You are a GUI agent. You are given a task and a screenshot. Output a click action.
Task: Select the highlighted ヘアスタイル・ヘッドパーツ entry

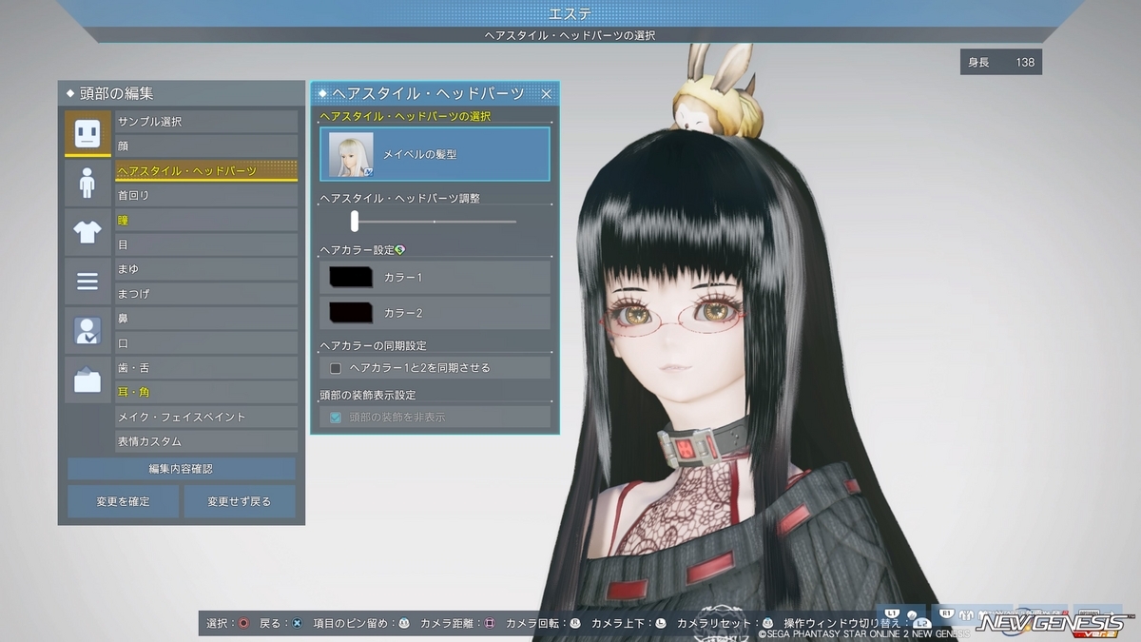tap(207, 171)
